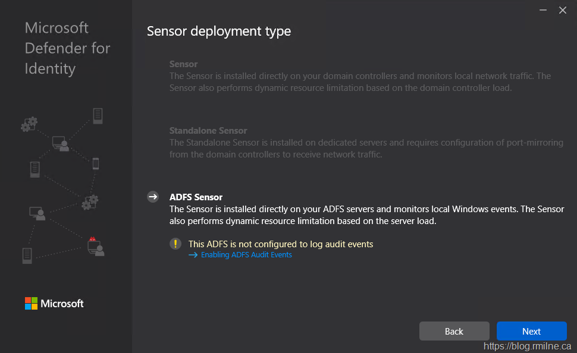The height and width of the screenshot is (353, 577).
Task: Click the top-left gears icon in diagram
Action: pos(29,124)
